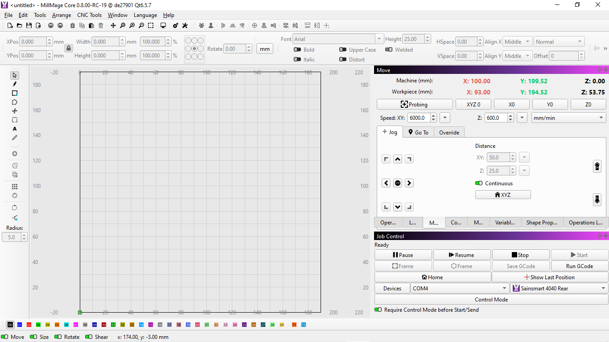
Task: Toggle the Continuous jog switch
Action: [x=479, y=183]
